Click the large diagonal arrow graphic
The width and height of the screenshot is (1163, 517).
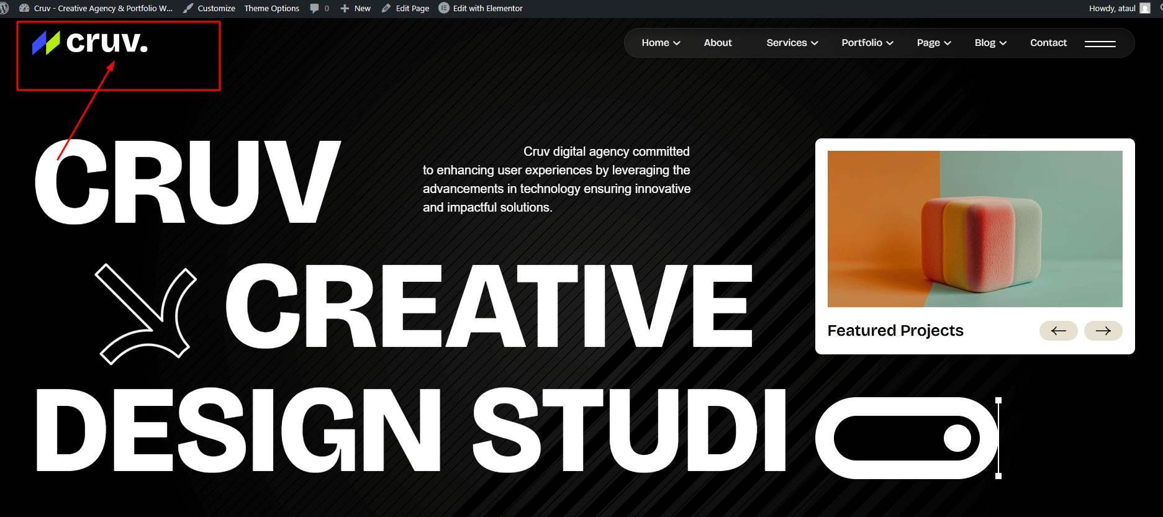click(x=146, y=313)
